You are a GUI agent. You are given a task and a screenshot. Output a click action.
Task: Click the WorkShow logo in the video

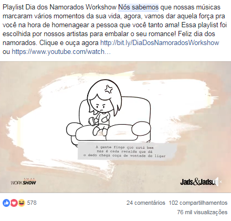point(23,182)
